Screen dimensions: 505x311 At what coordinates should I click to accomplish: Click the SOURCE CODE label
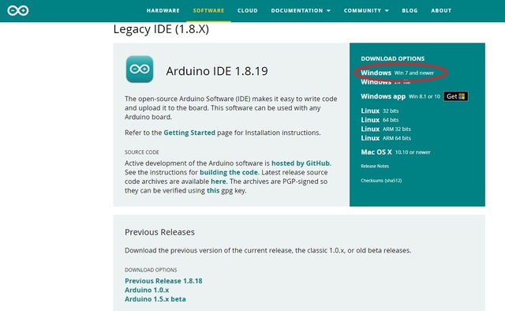click(x=142, y=152)
